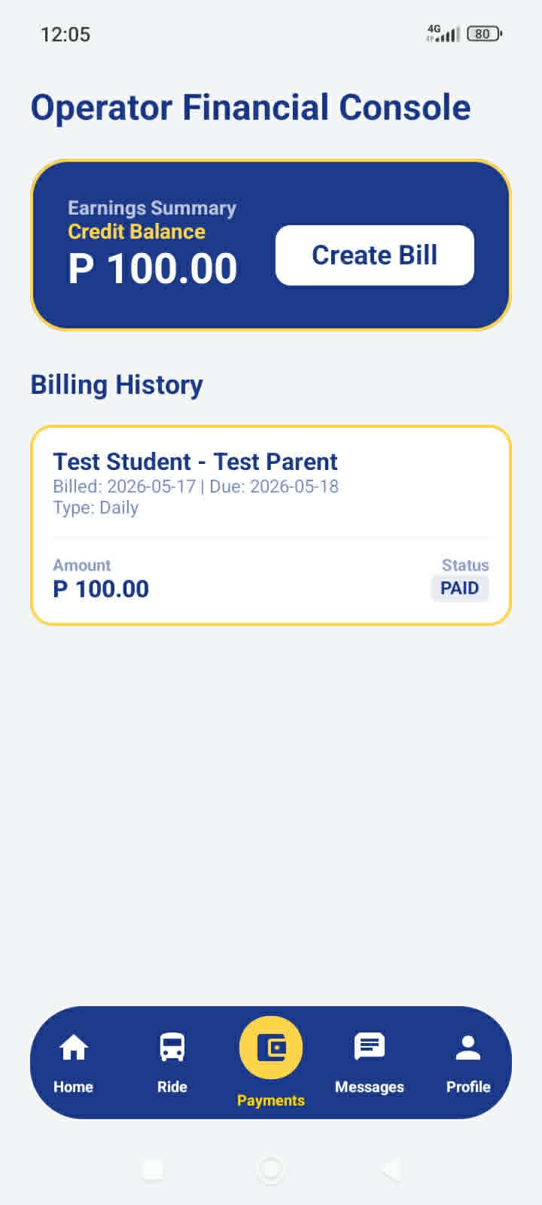The image size is (542, 1205).
Task: Select the Billing History heading
Action: [x=117, y=385]
